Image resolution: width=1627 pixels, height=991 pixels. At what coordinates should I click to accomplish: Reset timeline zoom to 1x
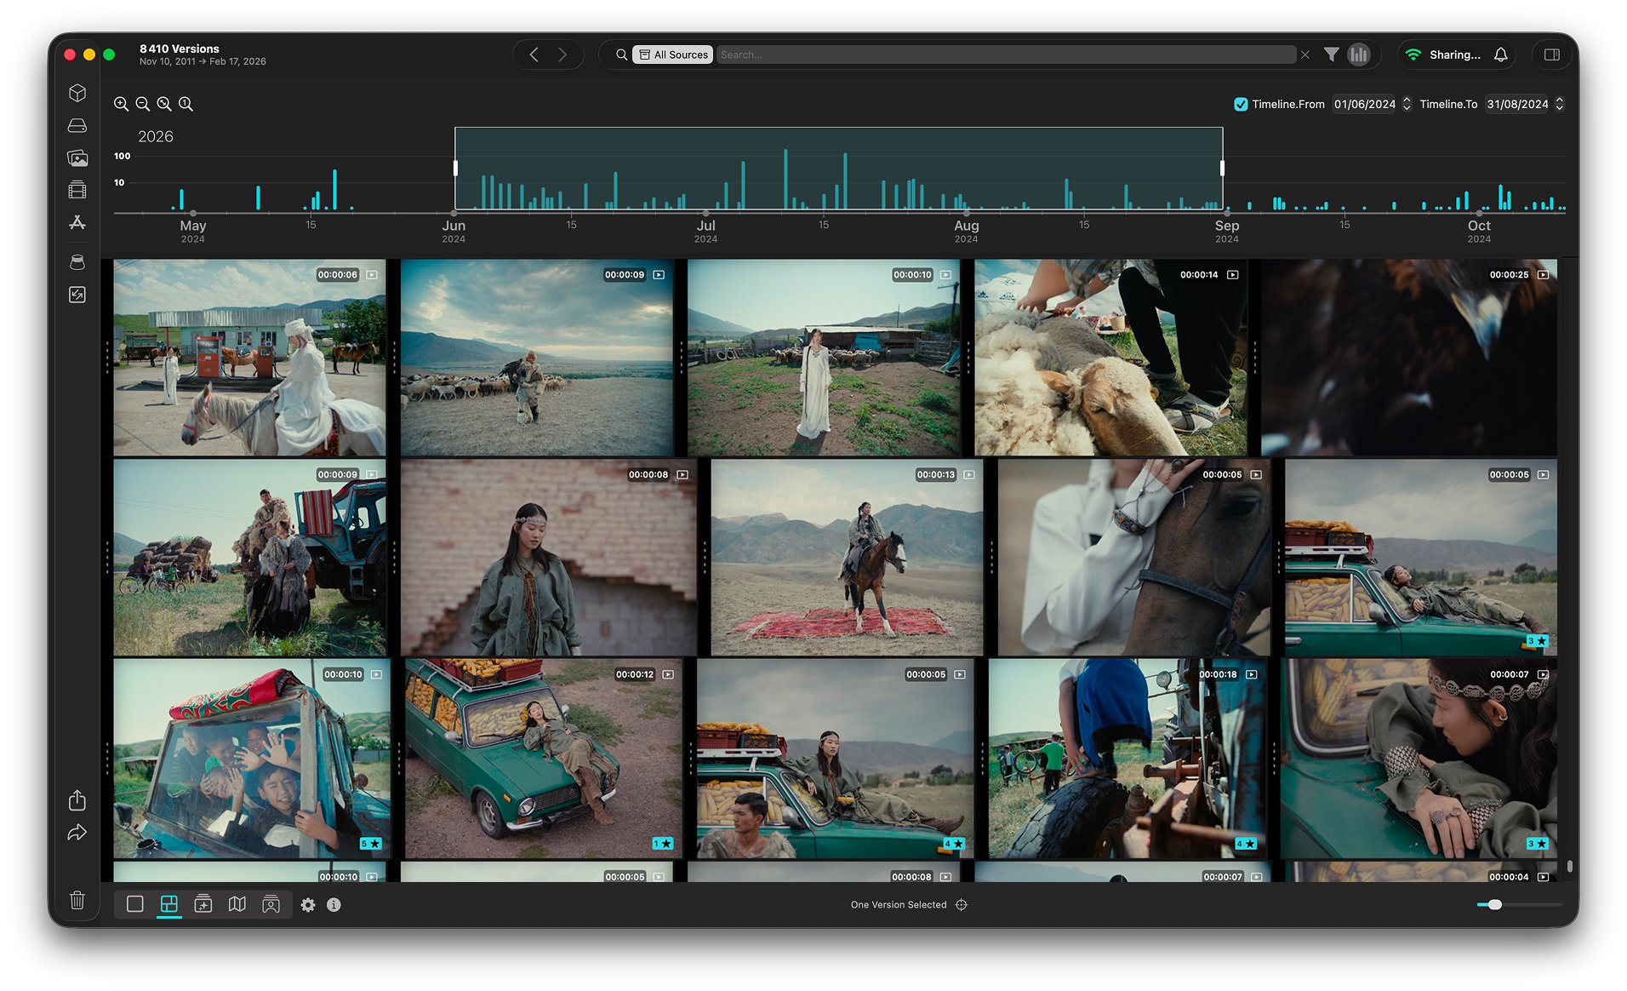[x=186, y=104]
